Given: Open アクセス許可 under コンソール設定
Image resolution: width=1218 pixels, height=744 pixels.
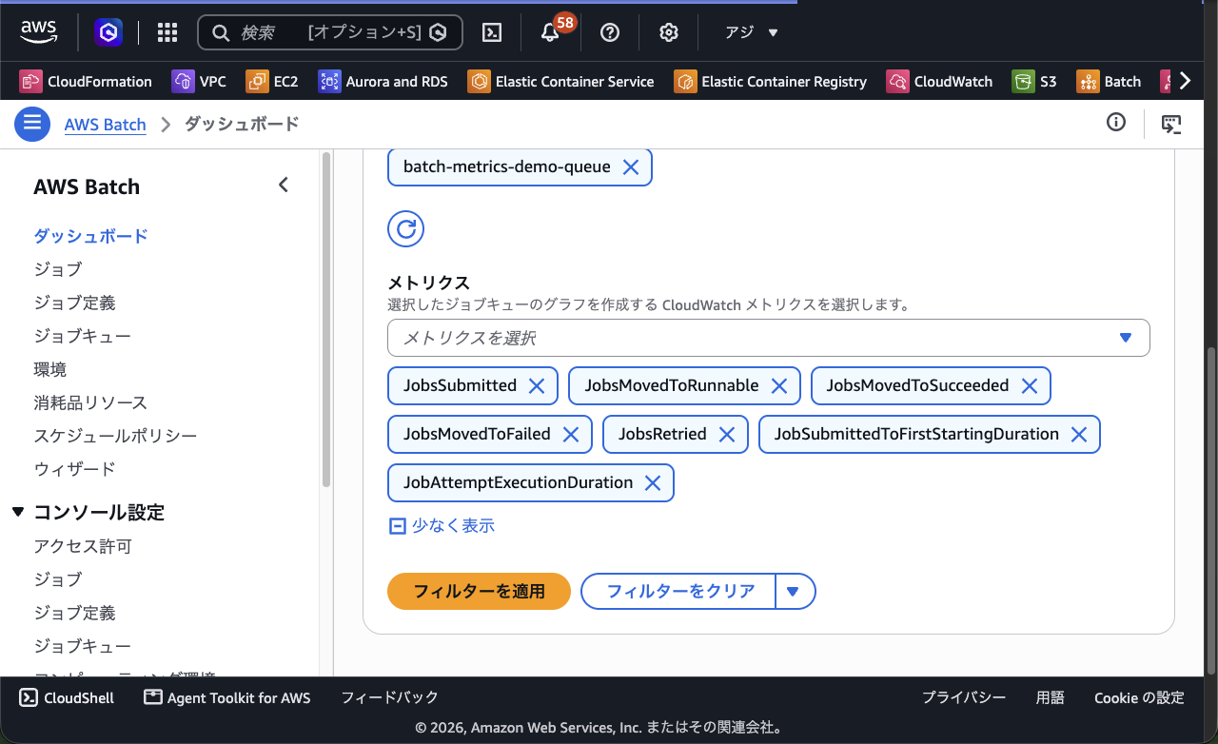Looking at the screenshot, I should pos(83,546).
